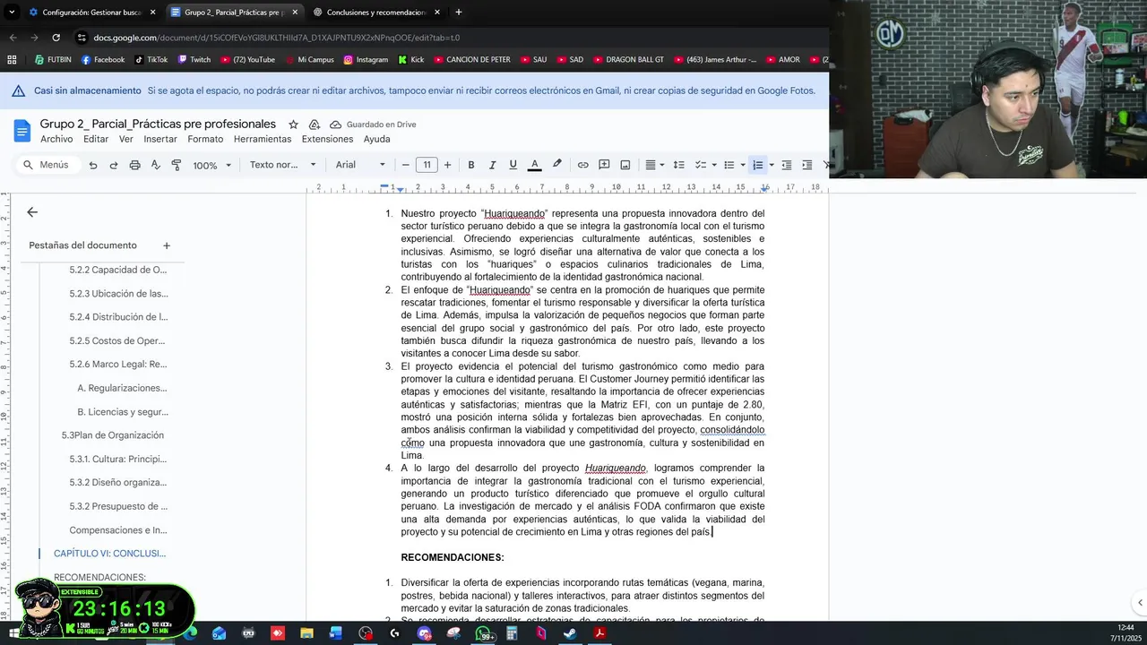Open the Ver menu

pos(126,139)
